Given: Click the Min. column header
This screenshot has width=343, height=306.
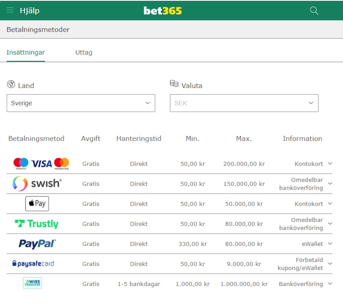Looking at the screenshot, I should tap(192, 139).
